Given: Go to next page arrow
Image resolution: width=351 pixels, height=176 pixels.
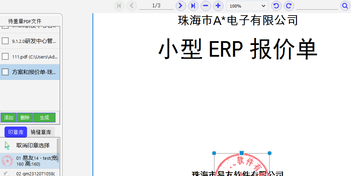Looking at the screenshot, I should (181, 6).
